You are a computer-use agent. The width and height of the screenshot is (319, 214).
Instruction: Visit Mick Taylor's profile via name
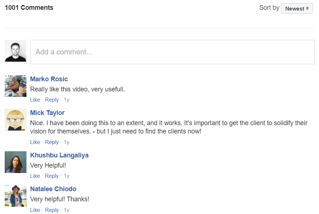tap(47, 113)
